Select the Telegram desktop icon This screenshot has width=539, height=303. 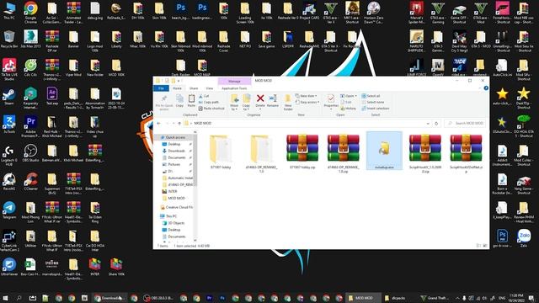(x=9, y=210)
